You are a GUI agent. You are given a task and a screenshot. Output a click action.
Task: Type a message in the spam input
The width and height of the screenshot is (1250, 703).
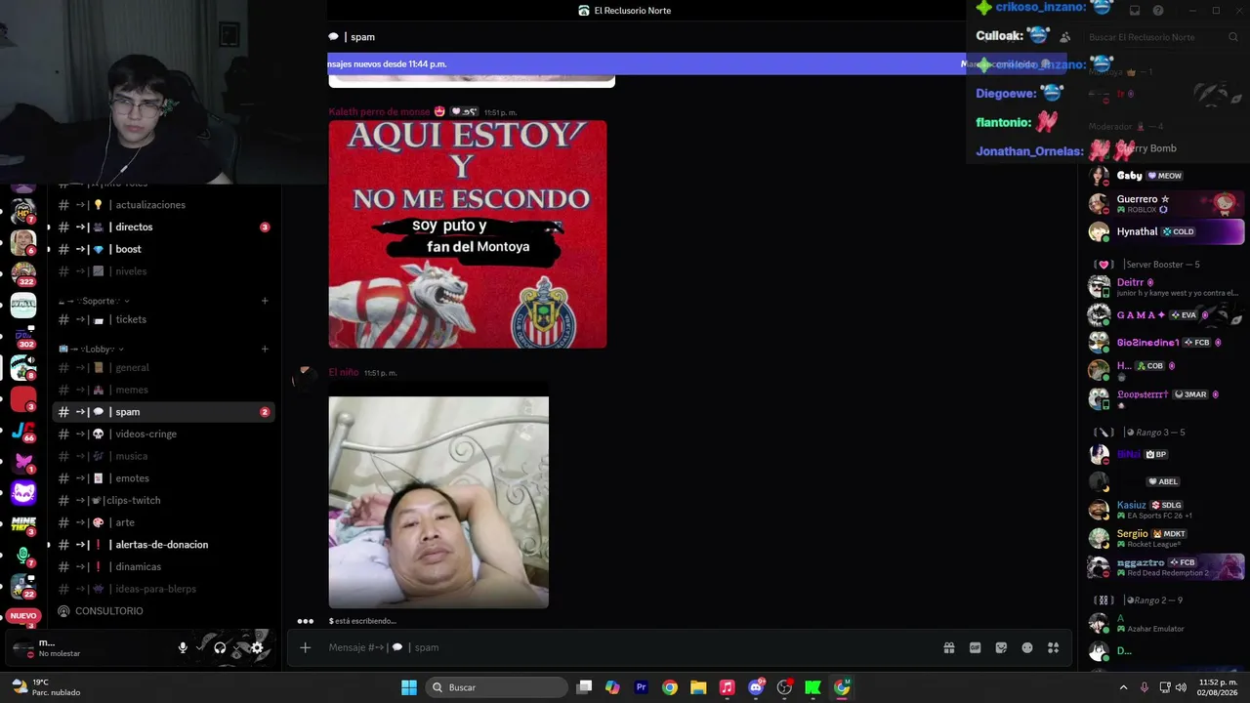(x=625, y=647)
